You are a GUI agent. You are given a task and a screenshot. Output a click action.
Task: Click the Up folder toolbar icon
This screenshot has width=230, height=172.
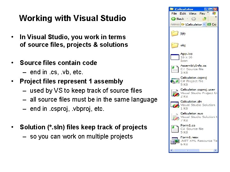pyautogui.click(x=204, y=19)
